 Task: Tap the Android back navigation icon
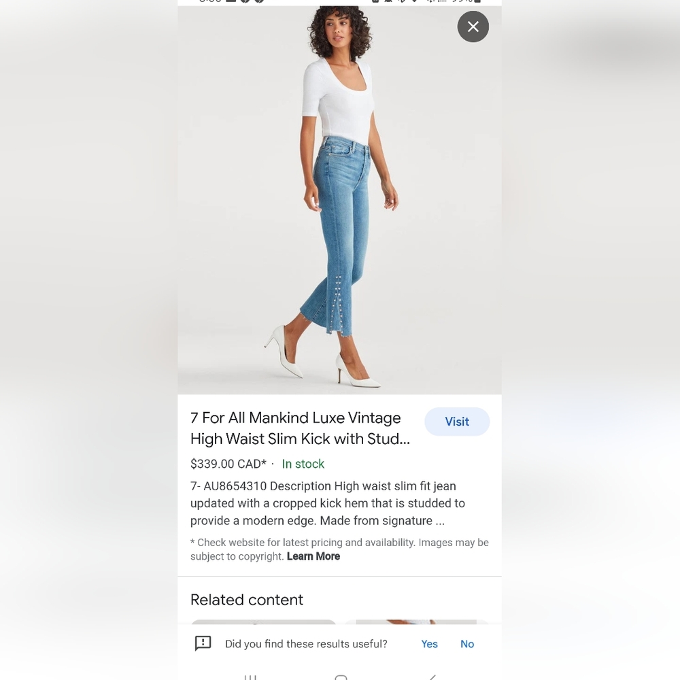coord(432,677)
